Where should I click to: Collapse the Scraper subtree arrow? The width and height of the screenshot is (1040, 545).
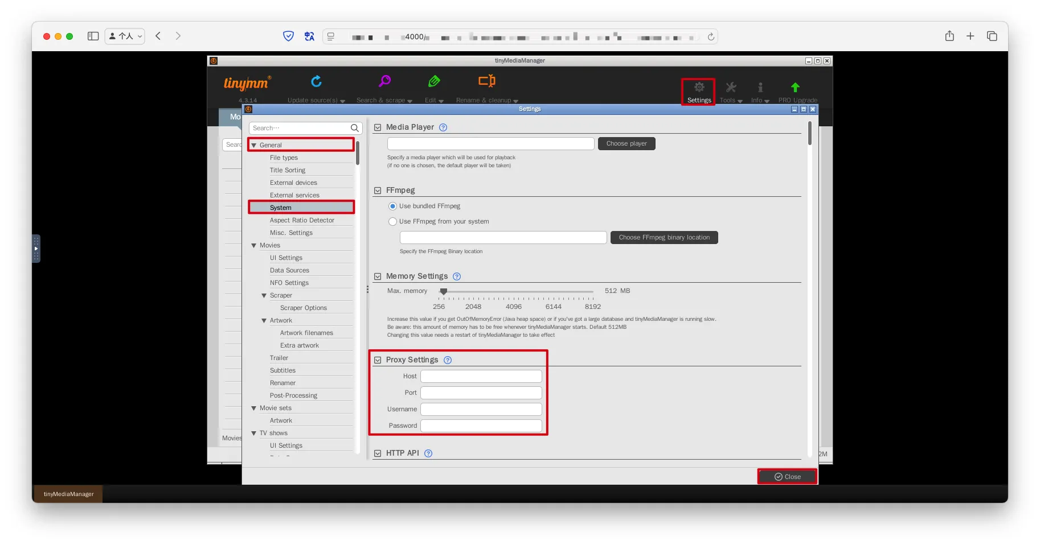coord(264,296)
